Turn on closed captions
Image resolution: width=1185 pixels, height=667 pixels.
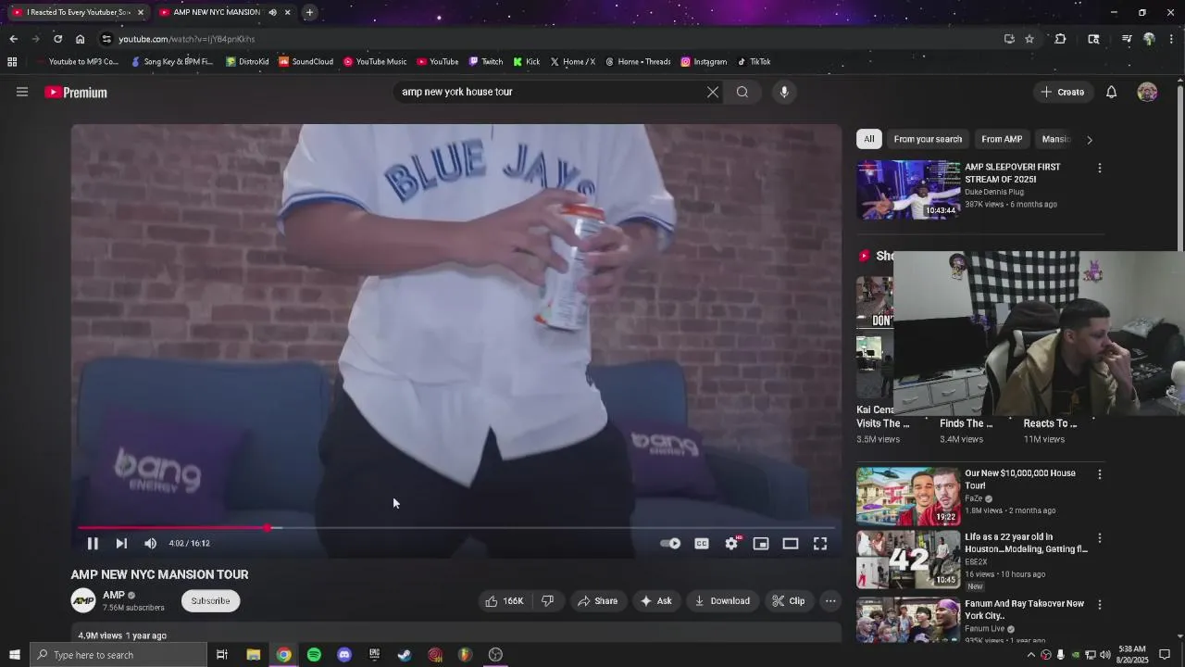point(702,544)
